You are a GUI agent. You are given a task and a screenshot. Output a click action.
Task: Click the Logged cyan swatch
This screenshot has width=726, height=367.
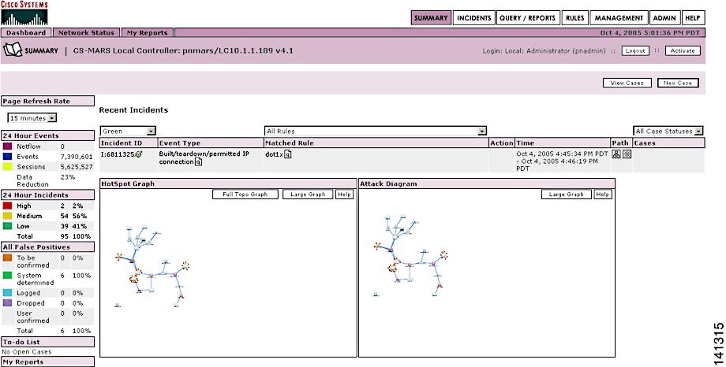7,293
